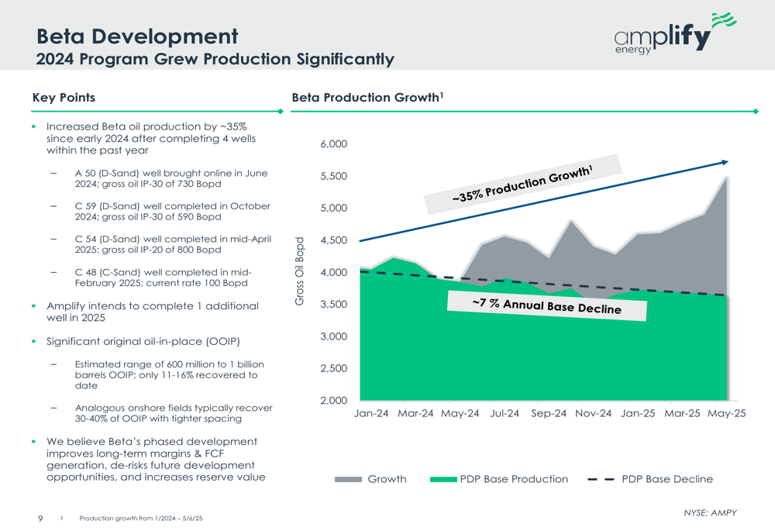
Task: Click the 2,500 y-axis value
Action: point(333,368)
